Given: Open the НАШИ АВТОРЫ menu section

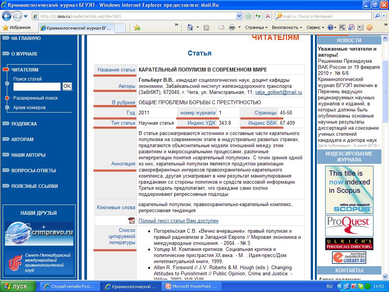Looking at the screenshot, I should point(28,155).
